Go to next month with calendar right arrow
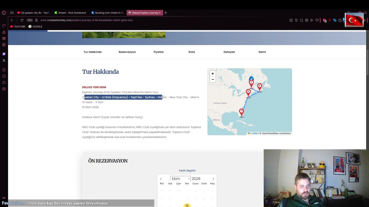369x207 pixels. tap(213, 179)
